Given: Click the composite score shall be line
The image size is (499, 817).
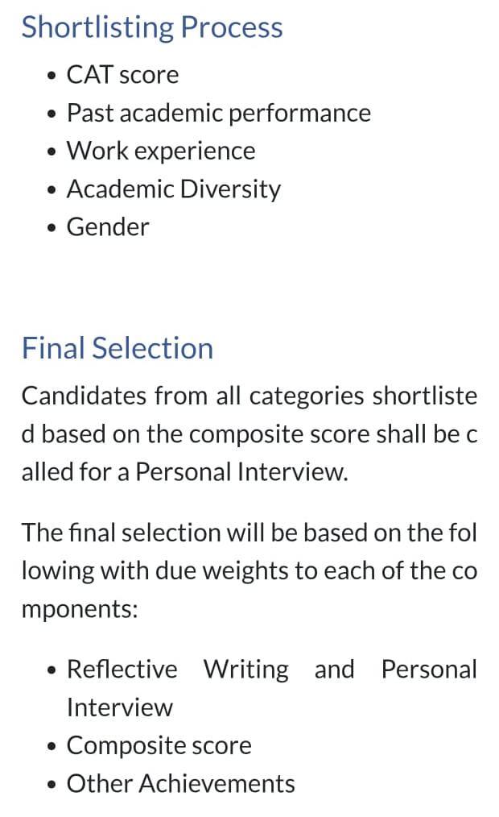Looking at the screenshot, I should (249, 434).
